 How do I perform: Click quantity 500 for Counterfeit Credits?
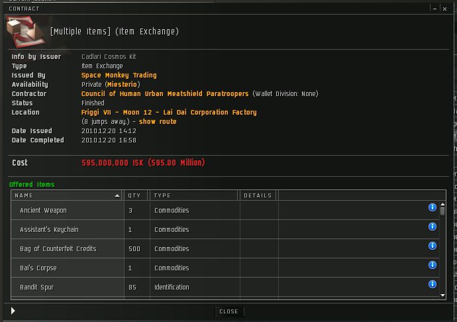click(134, 249)
